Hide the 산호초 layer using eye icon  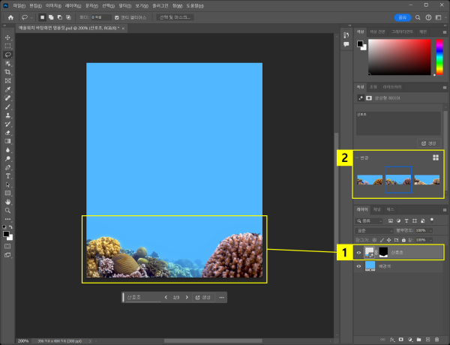(x=359, y=253)
